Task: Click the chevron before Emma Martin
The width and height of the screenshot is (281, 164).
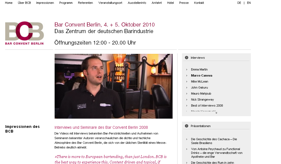Action: (187, 70)
